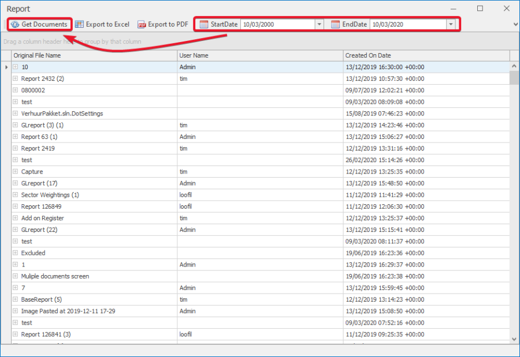Screen dimensions: 520x357
Task: Expand the Sector Weightings (1) row
Action: click(16, 195)
